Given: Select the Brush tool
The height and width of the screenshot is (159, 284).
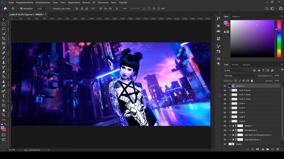Looking at the screenshot, I should pyautogui.click(x=4, y=57).
